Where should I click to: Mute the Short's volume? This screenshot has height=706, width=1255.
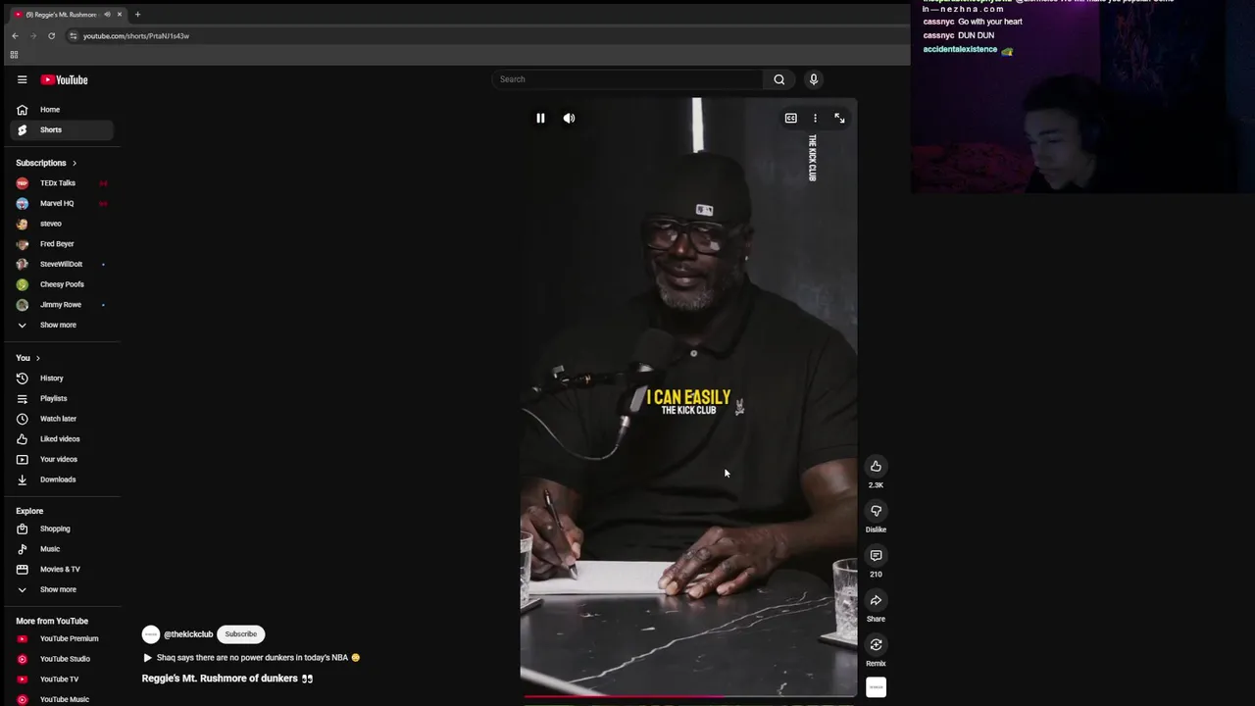tap(569, 118)
